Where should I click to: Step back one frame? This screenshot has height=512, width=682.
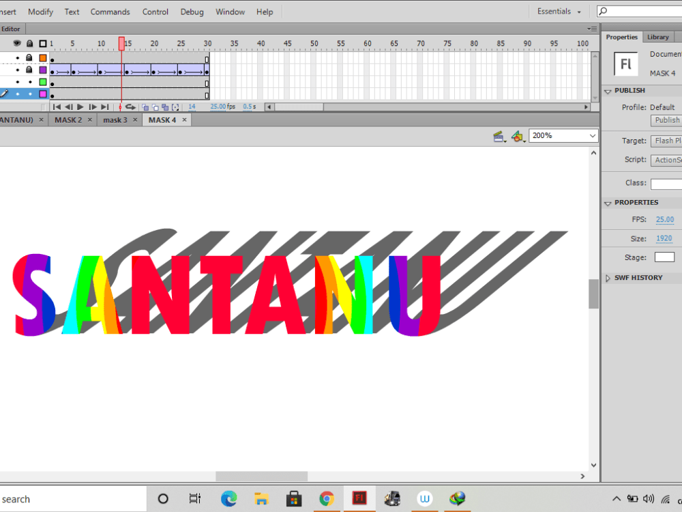68,106
